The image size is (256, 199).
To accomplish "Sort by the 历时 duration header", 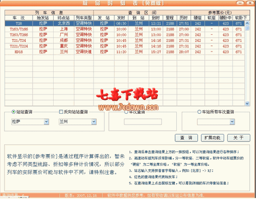I will click(x=184, y=18).
